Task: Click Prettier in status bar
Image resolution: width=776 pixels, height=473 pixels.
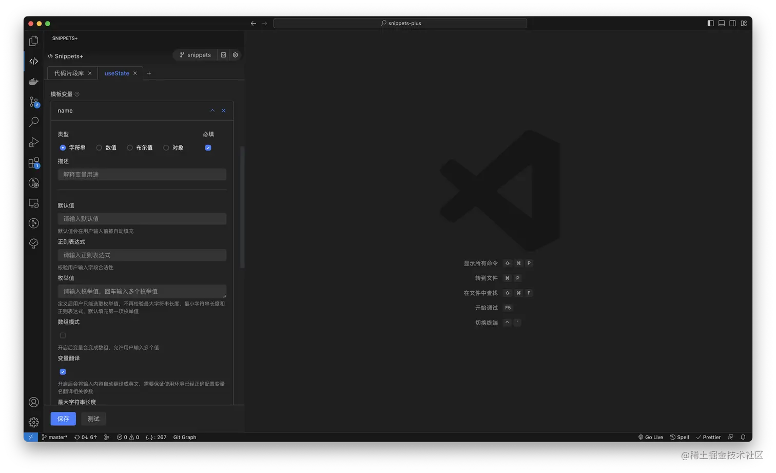Action: [x=708, y=437]
